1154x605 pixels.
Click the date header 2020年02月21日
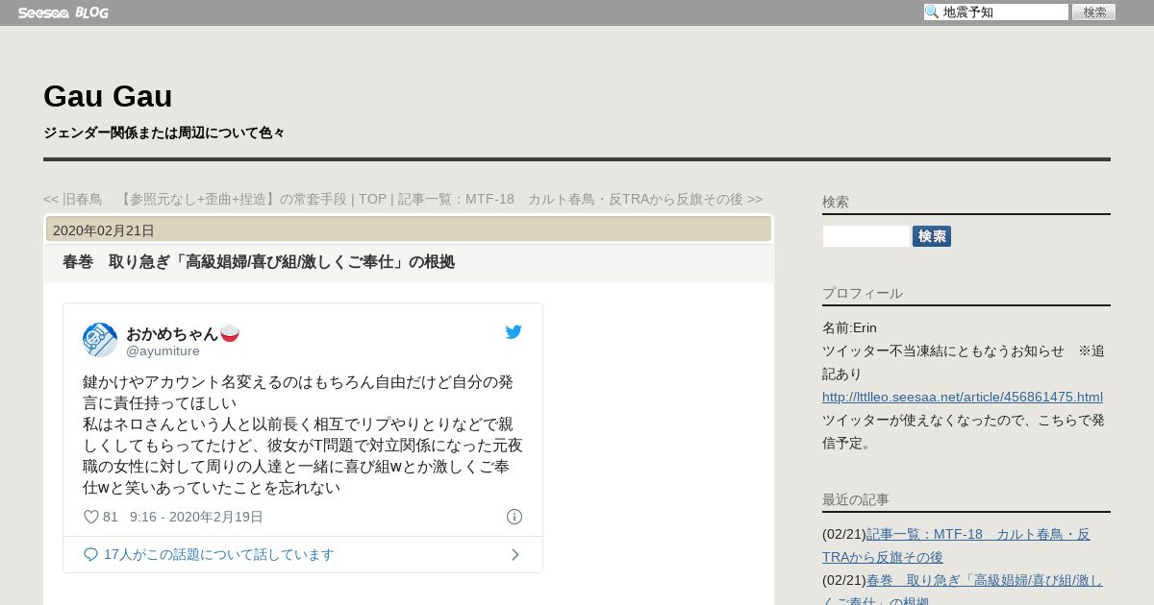click(x=104, y=230)
